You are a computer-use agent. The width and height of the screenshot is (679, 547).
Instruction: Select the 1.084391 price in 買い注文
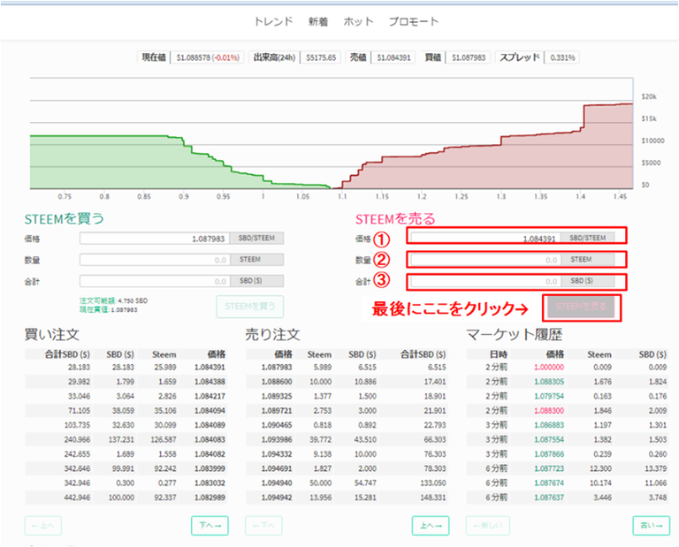210,367
